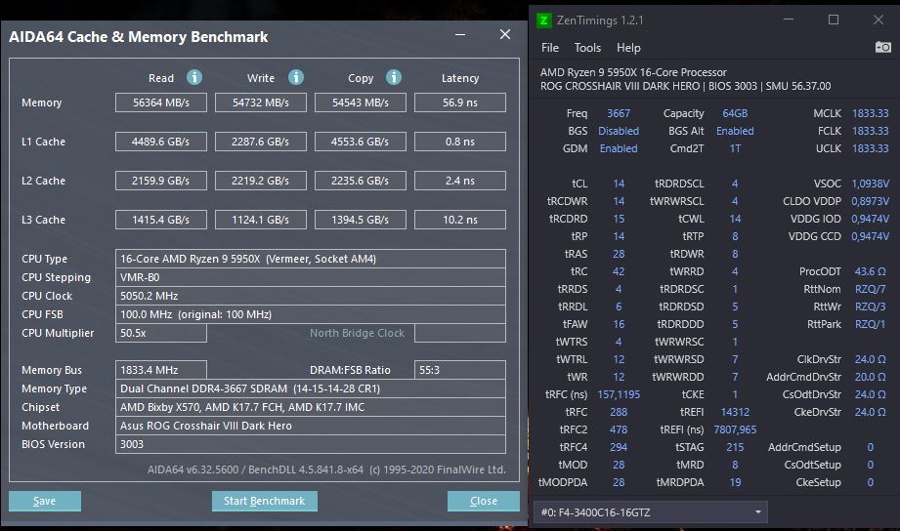
Task: Click Memory Copy value 54543 MB/s
Action: tap(361, 102)
